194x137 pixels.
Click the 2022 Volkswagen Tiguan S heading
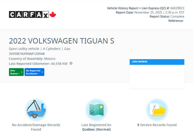point(61,41)
